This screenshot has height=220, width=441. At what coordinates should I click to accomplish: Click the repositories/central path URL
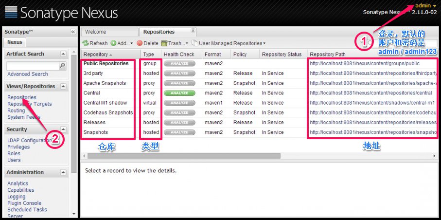click(370, 93)
